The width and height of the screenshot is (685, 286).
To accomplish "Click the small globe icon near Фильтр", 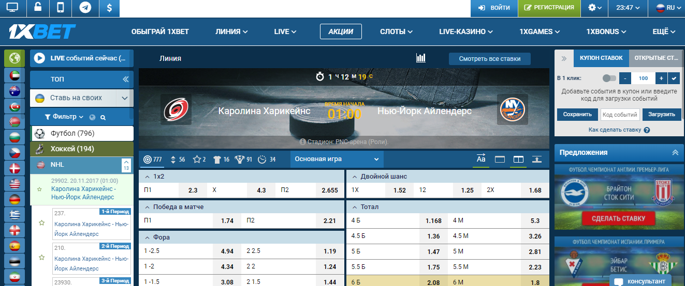I will (x=93, y=117).
